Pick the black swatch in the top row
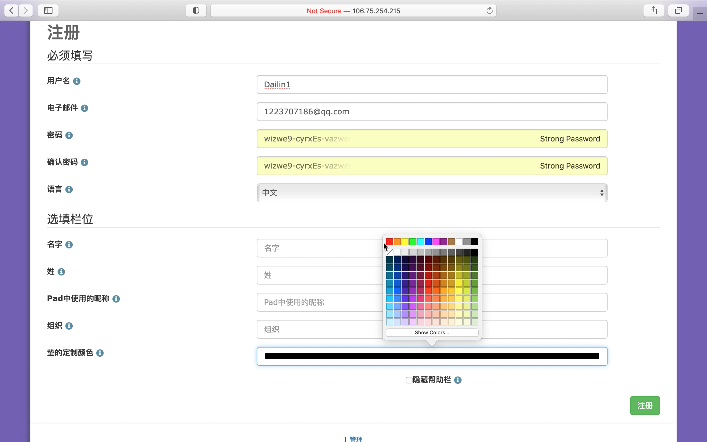Viewport: 707px width, 442px height. (475, 242)
